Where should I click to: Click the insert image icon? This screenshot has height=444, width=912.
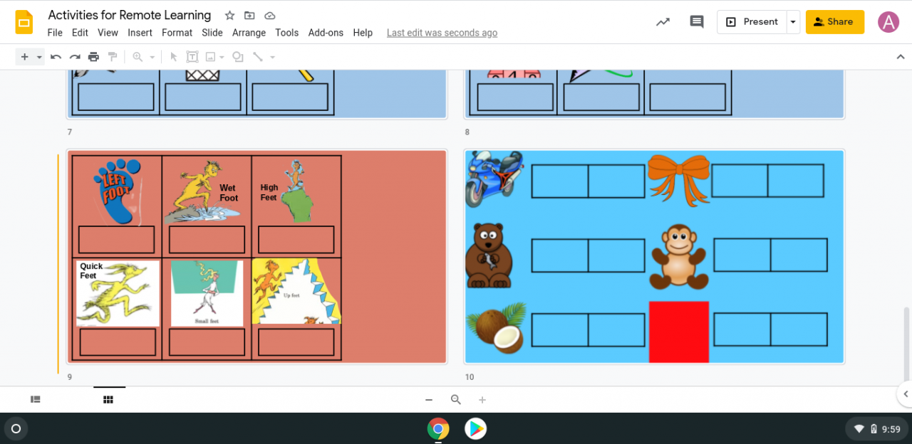211,57
